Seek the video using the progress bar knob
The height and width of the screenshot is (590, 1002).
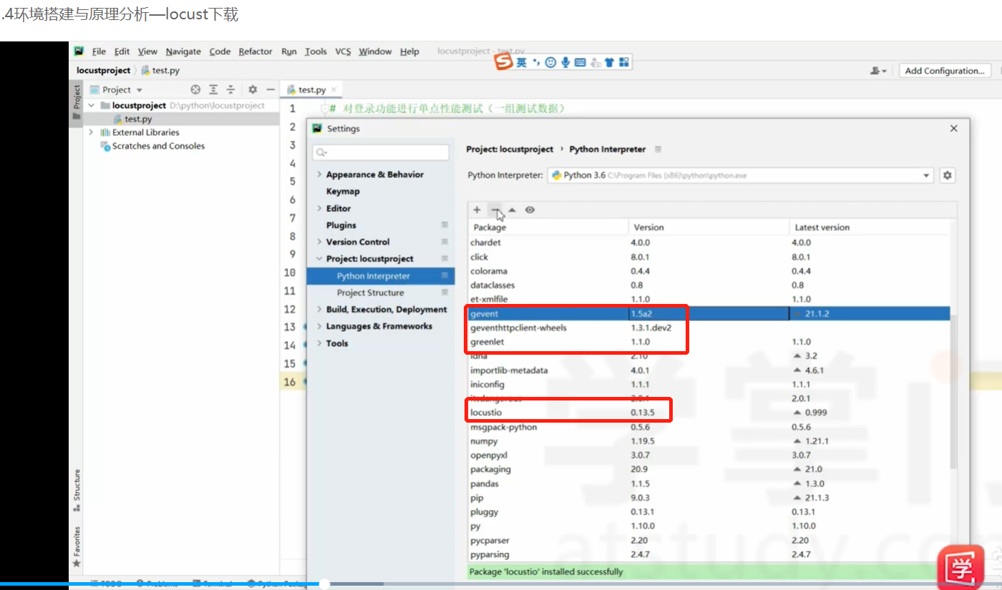pyautogui.click(x=324, y=584)
